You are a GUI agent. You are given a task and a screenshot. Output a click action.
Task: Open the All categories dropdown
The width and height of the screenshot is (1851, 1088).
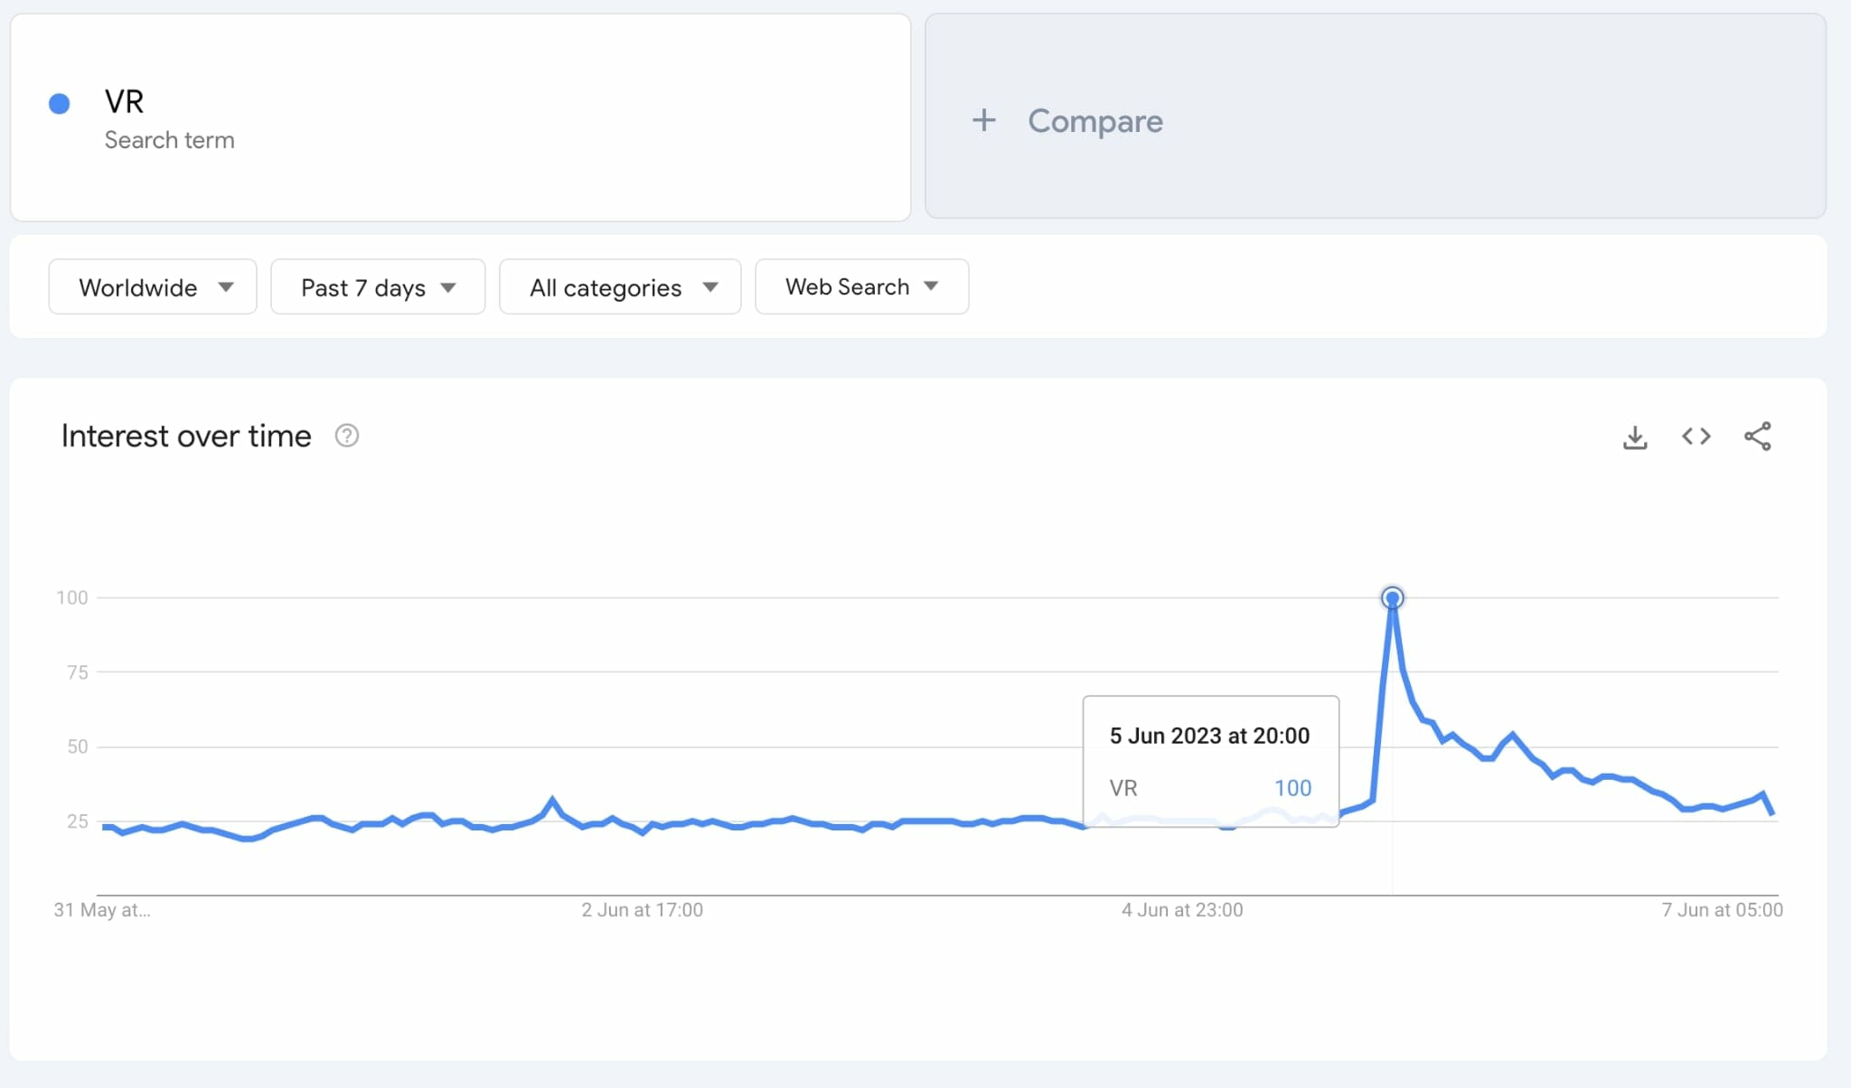(x=620, y=287)
